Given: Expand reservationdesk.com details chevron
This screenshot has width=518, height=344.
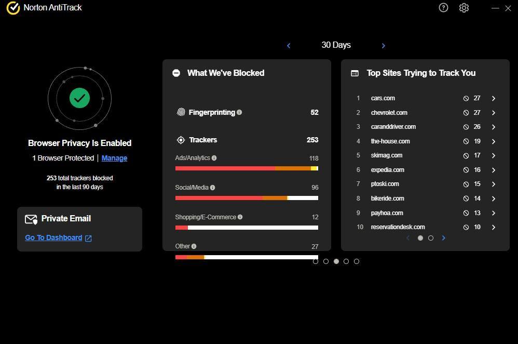Looking at the screenshot, I should (494, 227).
